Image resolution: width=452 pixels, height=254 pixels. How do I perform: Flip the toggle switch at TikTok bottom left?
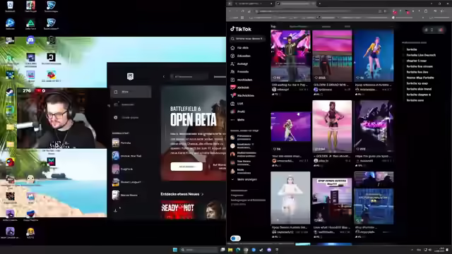click(x=235, y=238)
